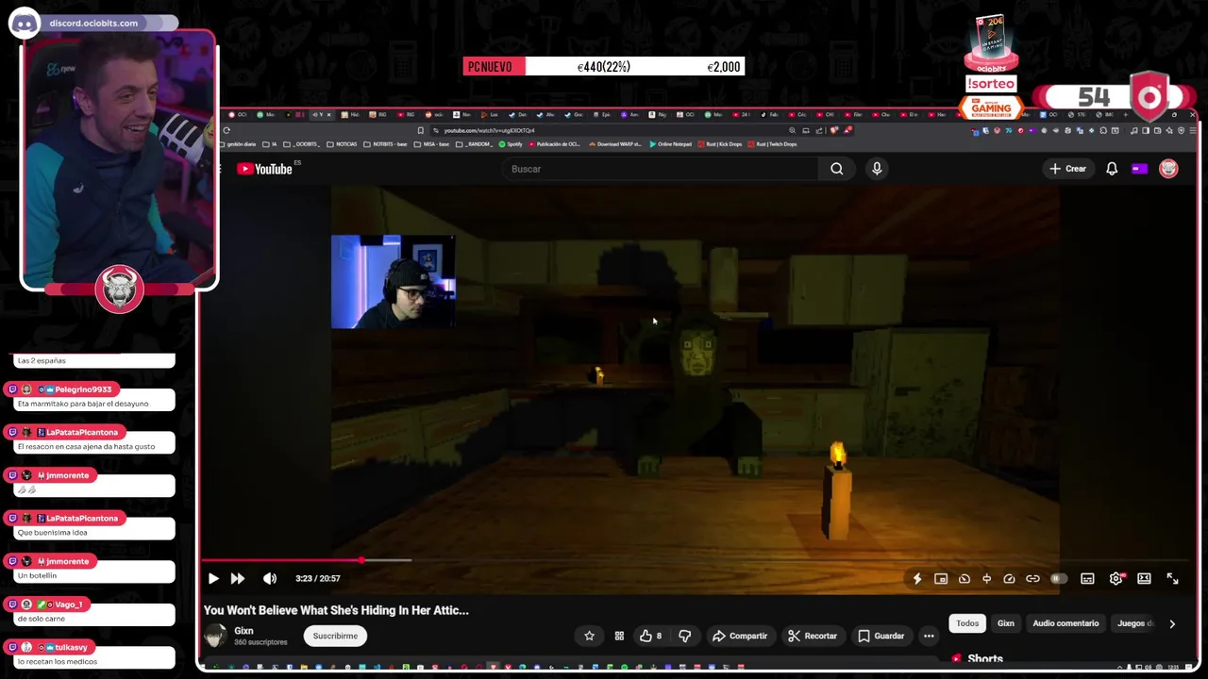Viewport: 1208px width, 679px height.
Task: Open the lightning bolt player extension icon
Action: click(916, 579)
